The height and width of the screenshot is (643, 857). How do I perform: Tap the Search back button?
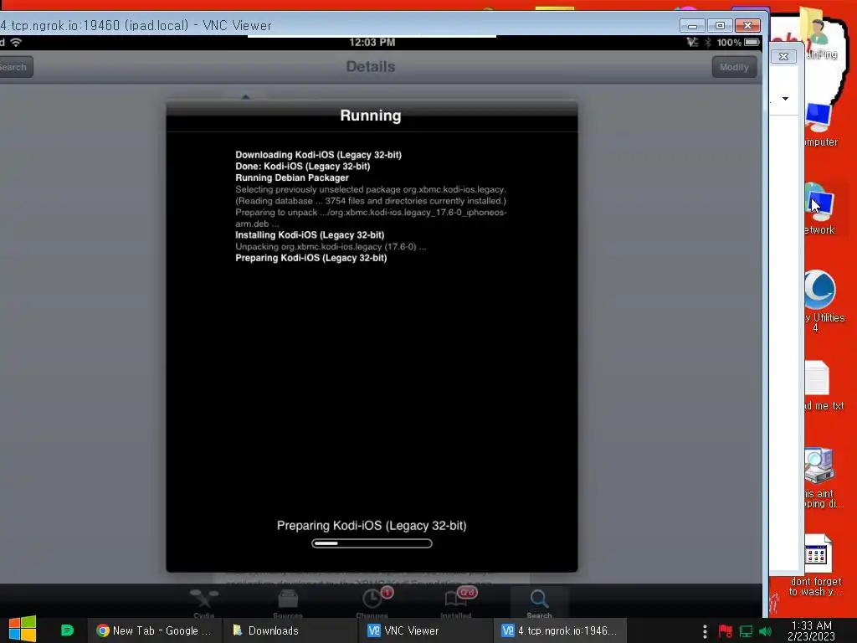[14, 67]
